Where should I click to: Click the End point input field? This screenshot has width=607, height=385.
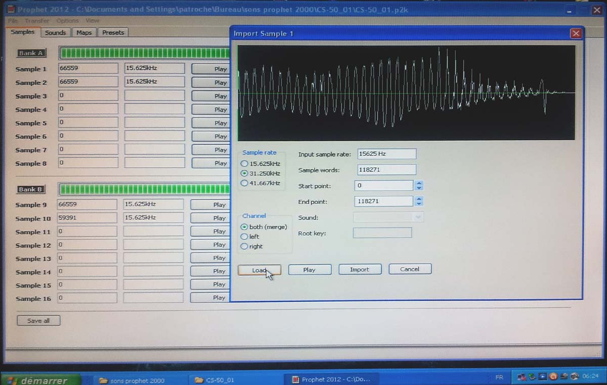click(384, 201)
